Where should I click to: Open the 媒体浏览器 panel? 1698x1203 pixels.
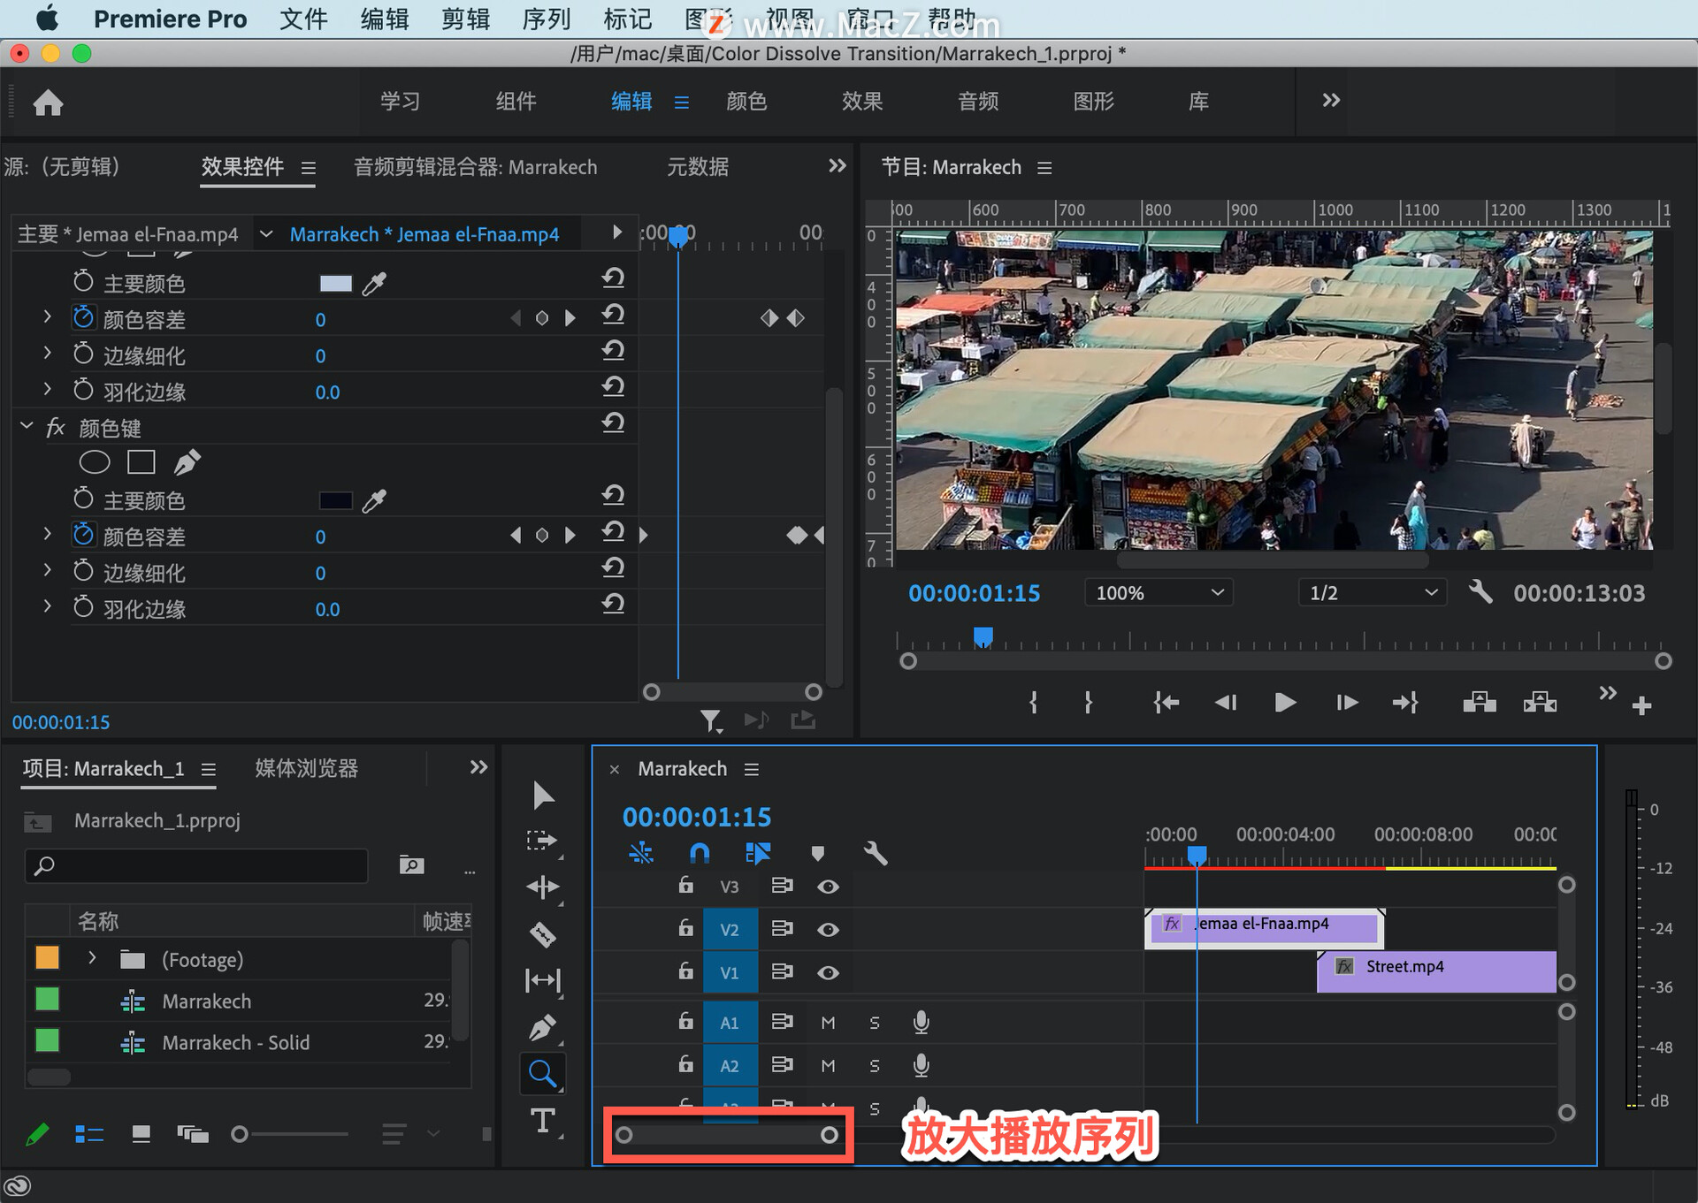click(x=306, y=768)
